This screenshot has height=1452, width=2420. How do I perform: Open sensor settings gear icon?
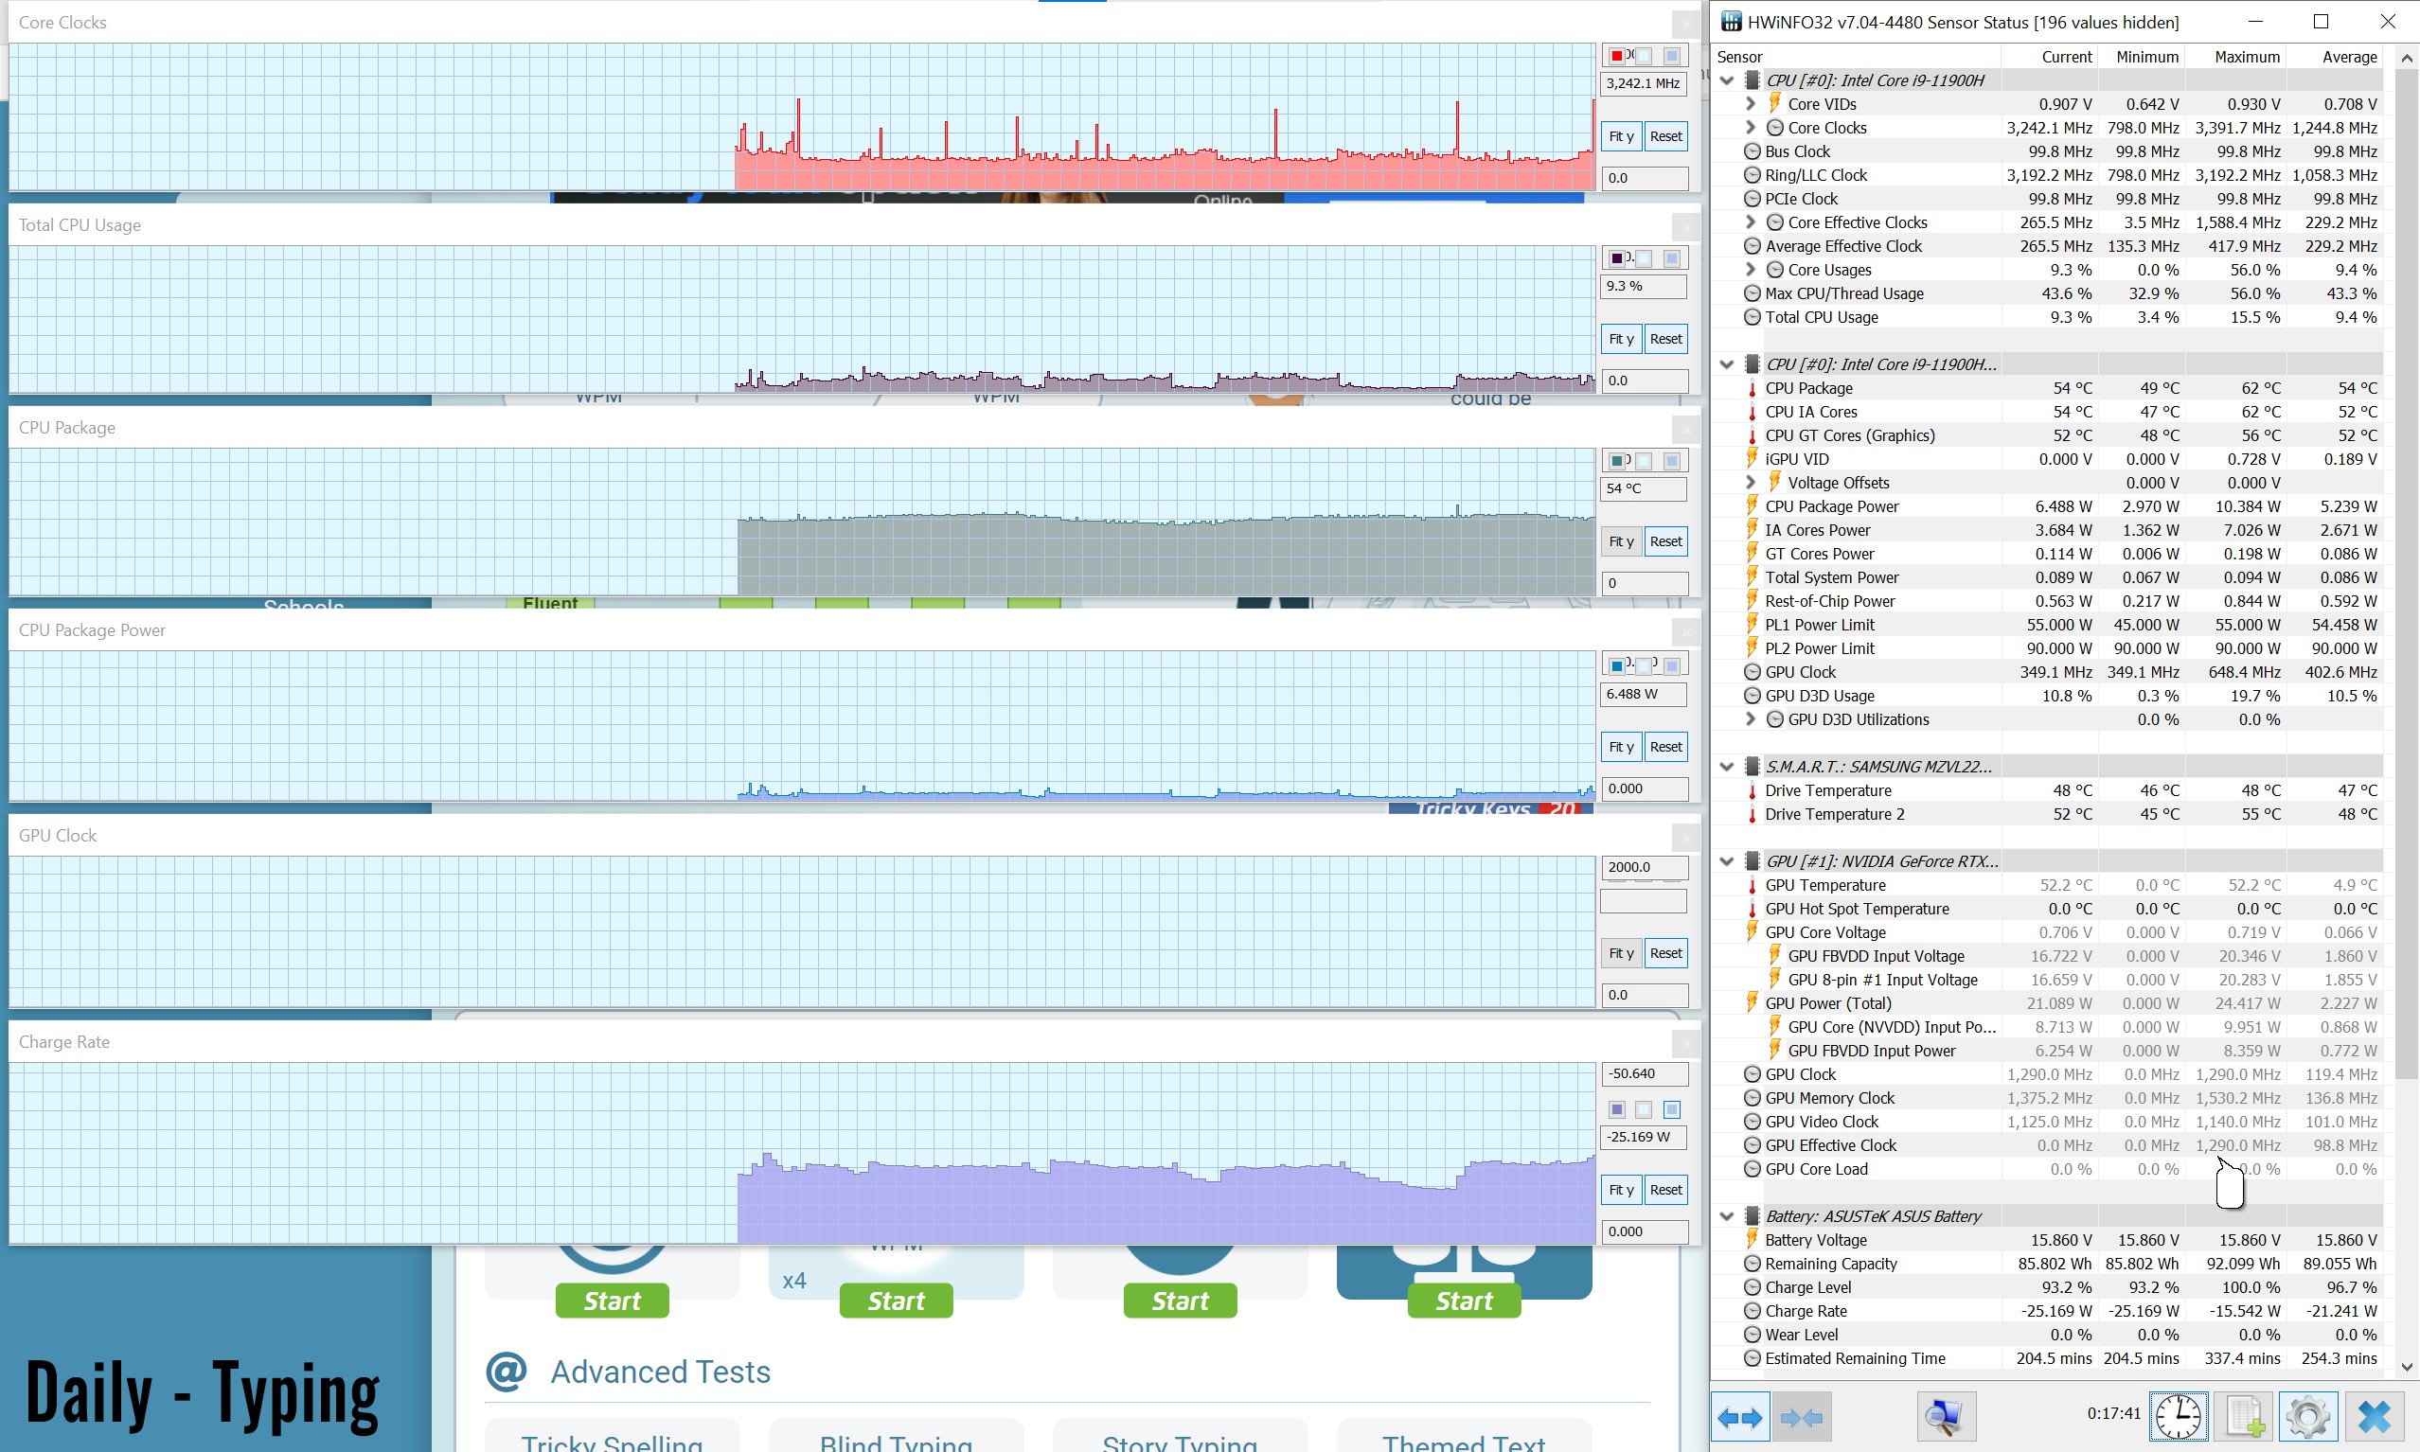pos(2308,1417)
